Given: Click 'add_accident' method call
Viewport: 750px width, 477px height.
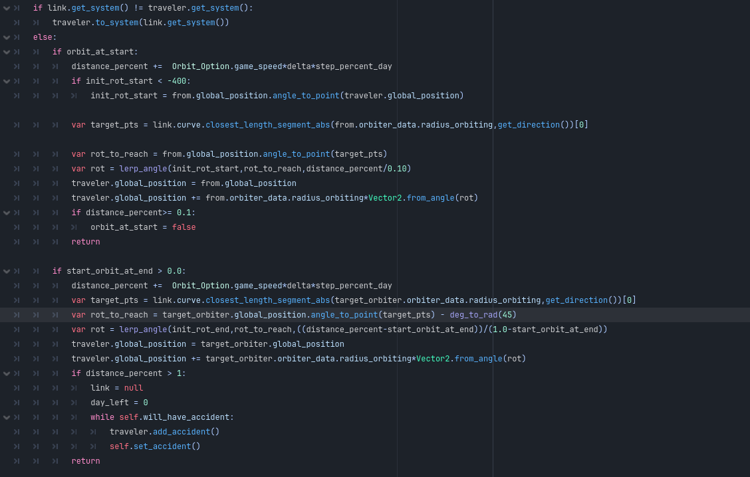Looking at the screenshot, I should tap(182, 432).
